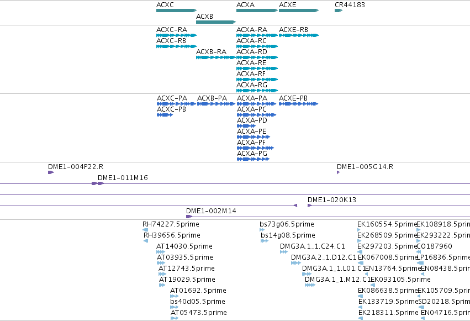Viewport: 470px width, 321px height.
Task: Click EST SD20218.5prime
Action: [x=421, y=308]
